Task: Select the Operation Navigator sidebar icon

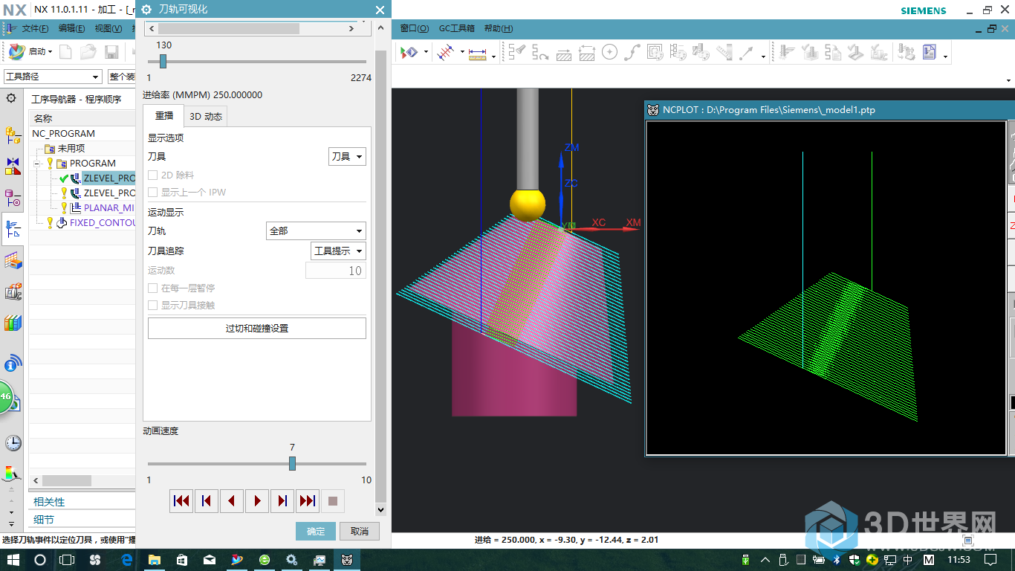Action: [13, 230]
